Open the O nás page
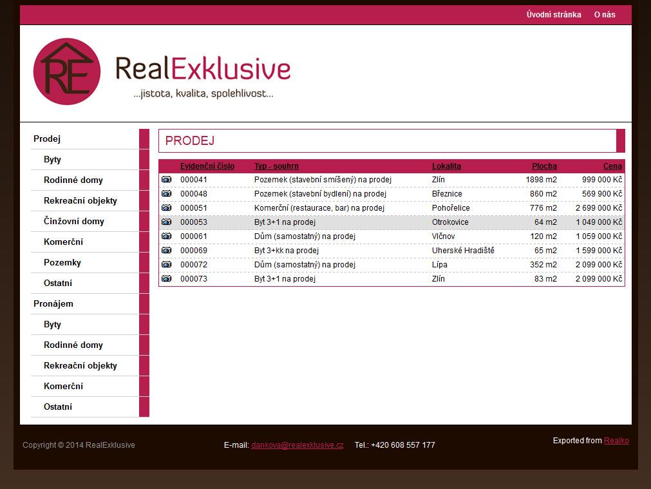651x489 pixels. [605, 15]
